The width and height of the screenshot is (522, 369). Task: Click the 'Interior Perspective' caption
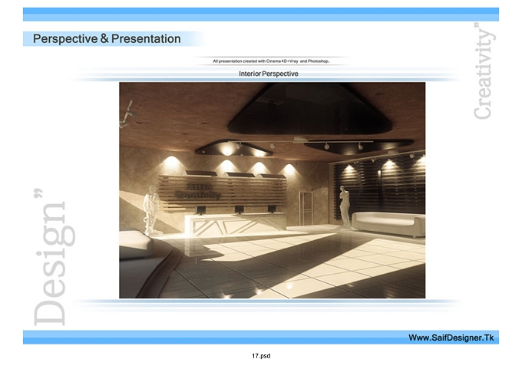269,74
